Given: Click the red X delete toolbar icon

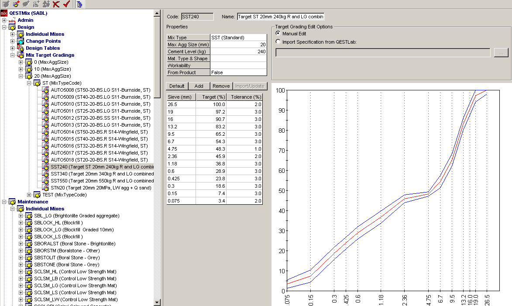Looking at the screenshot, I should coord(56,4).
